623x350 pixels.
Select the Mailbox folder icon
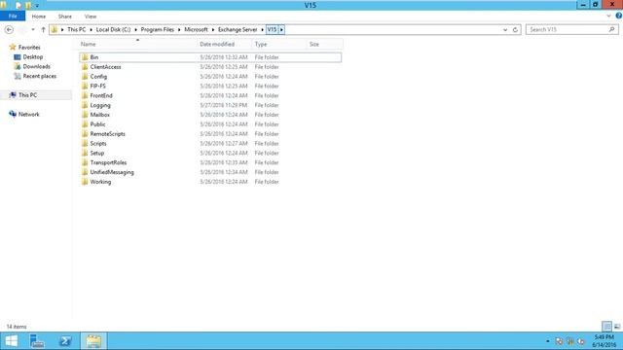coord(85,115)
